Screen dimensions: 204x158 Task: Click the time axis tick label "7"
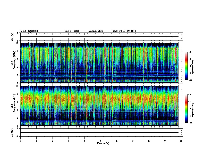[x=133, y=141]
